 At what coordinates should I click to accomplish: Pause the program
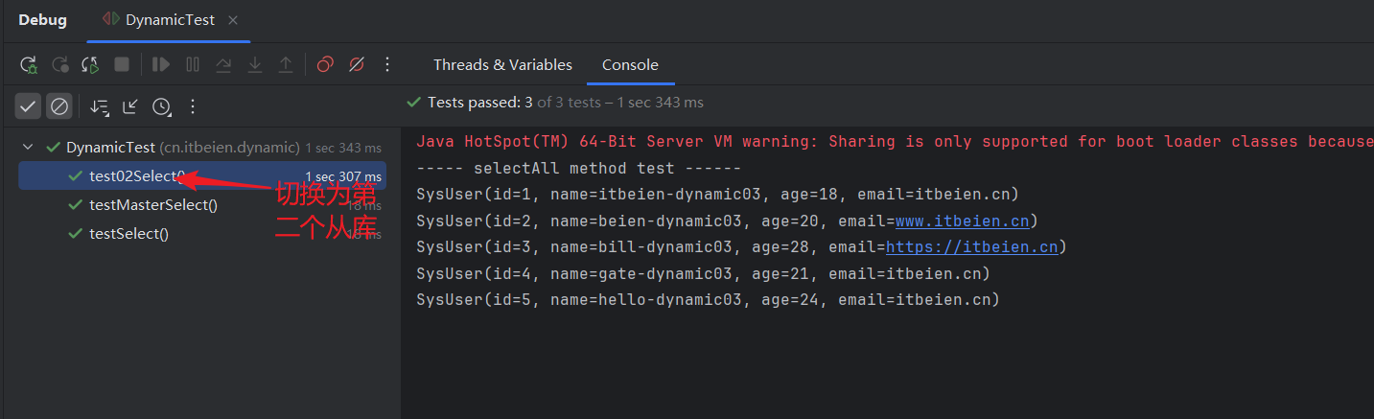click(x=193, y=65)
